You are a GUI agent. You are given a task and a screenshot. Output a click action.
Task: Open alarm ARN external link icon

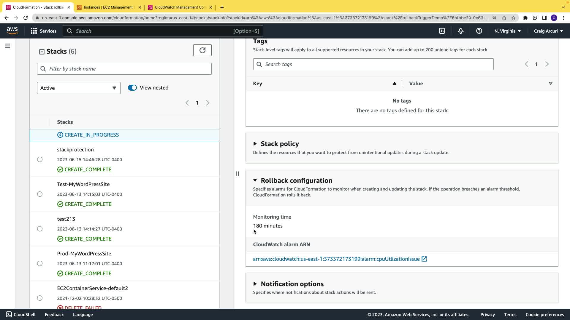click(x=424, y=259)
